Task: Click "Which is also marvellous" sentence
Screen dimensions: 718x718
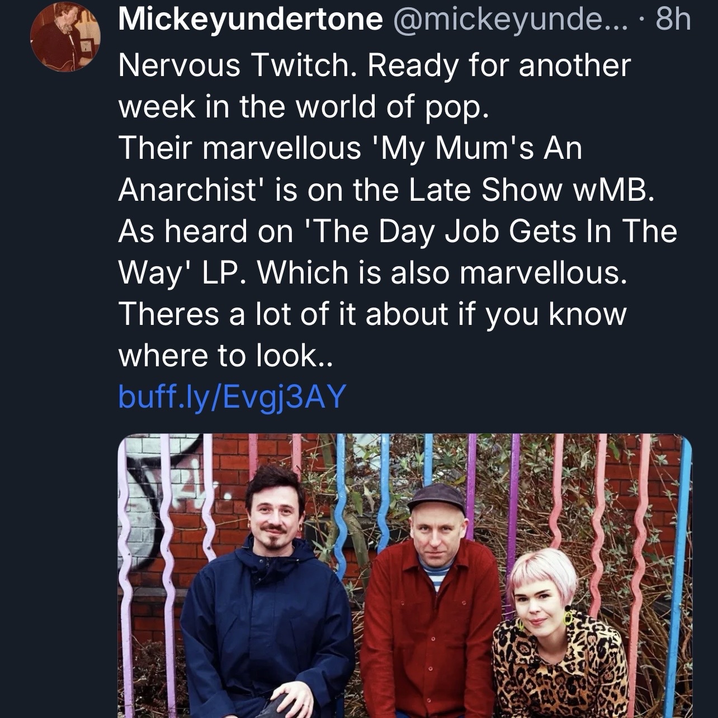Action: tap(442, 272)
